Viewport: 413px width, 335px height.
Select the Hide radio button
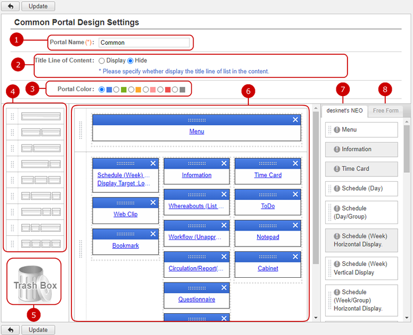click(130, 61)
